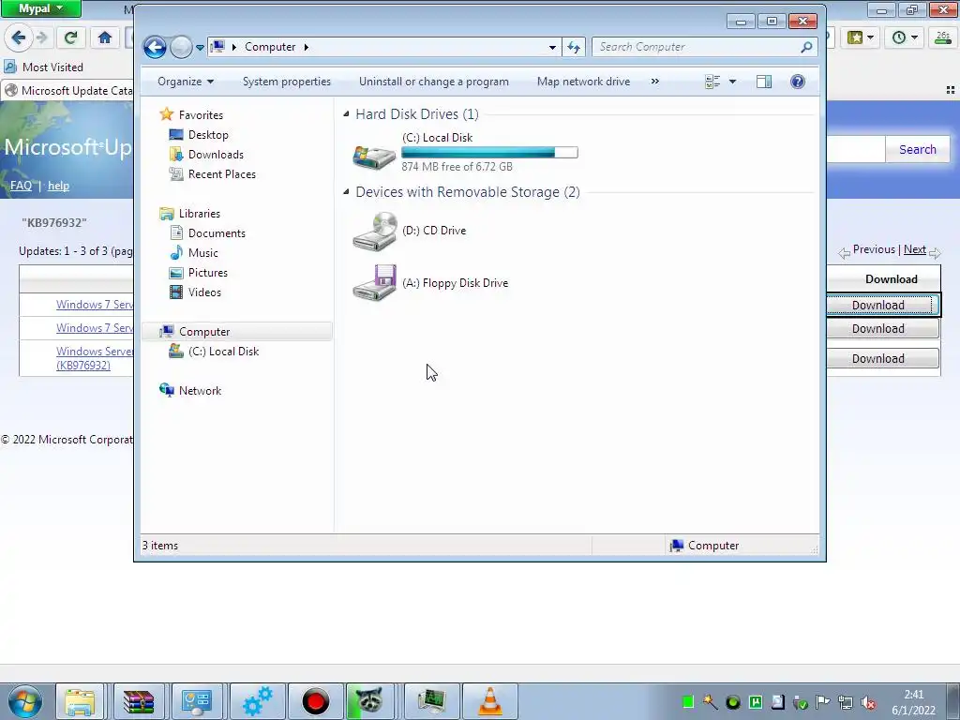This screenshot has height=720, width=960.
Task: Switch to Microsoft Update Catalog tab
Action: [67, 91]
